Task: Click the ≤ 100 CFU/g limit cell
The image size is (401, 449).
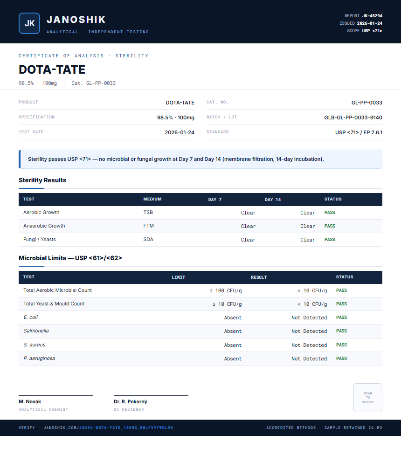Action: [225, 290]
